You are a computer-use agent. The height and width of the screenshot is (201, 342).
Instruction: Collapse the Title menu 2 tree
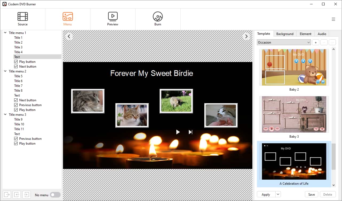click(5, 71)
